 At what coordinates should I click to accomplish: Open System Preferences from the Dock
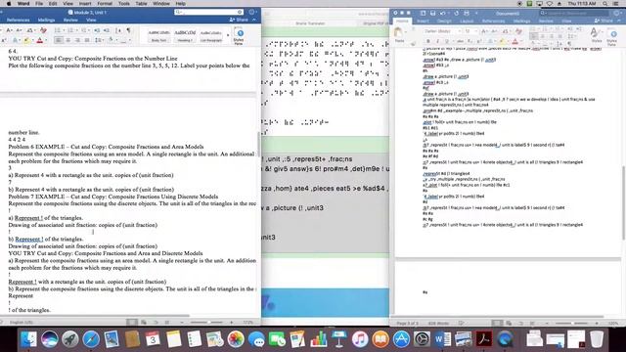pos(422,339)
